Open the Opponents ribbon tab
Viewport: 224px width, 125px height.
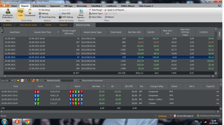click(55, 6)
